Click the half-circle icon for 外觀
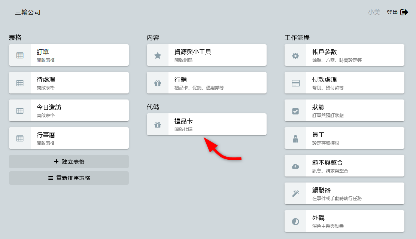 click(x=295, y=221)
